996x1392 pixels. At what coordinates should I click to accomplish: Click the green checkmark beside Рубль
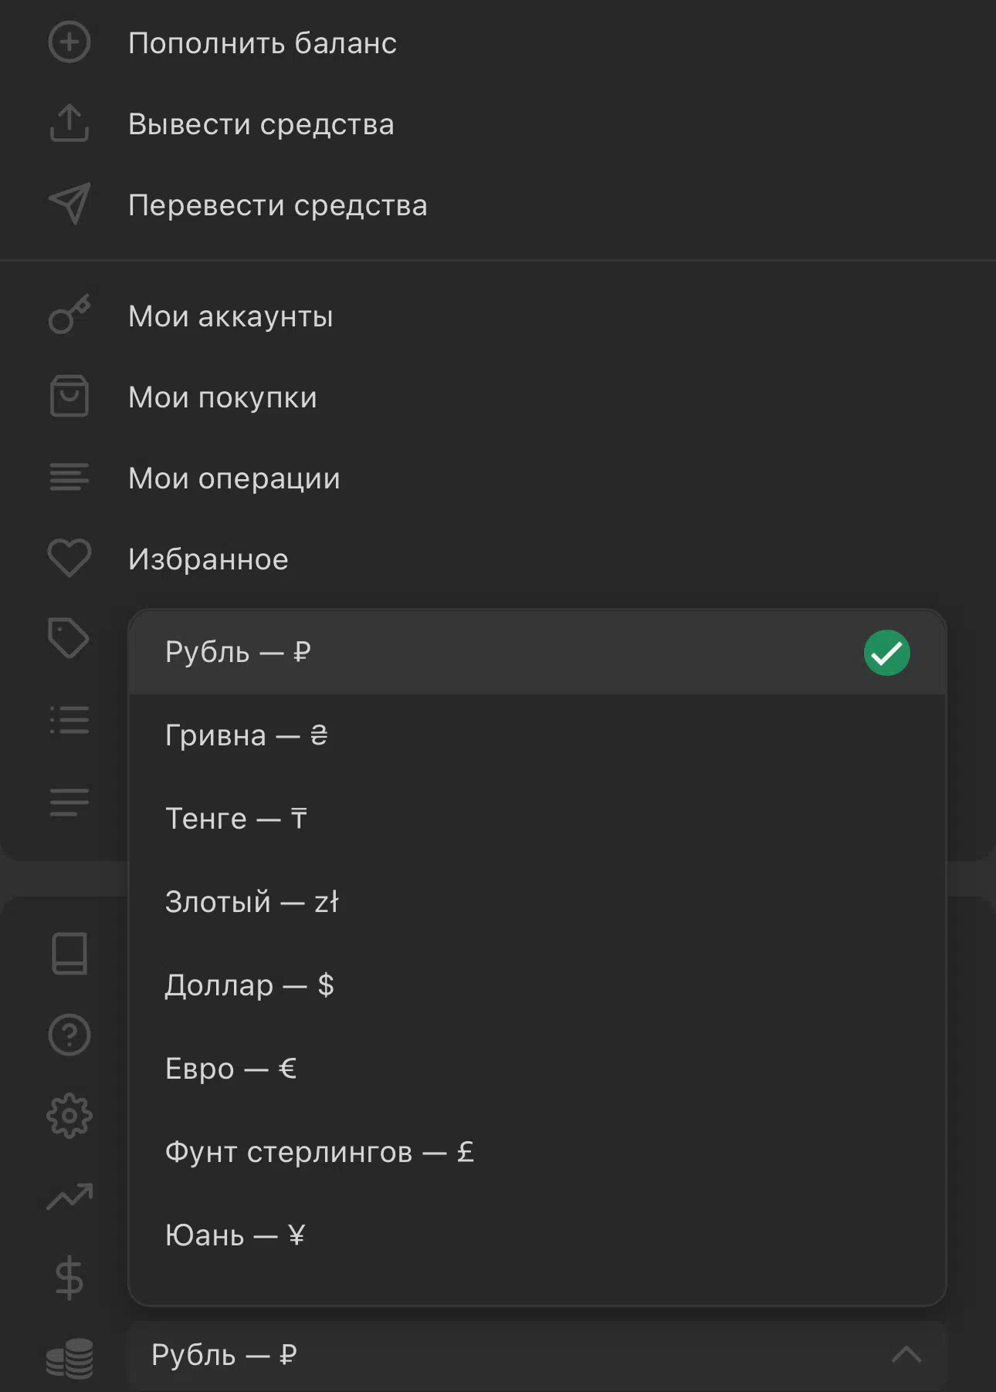(x=887, y=653)
